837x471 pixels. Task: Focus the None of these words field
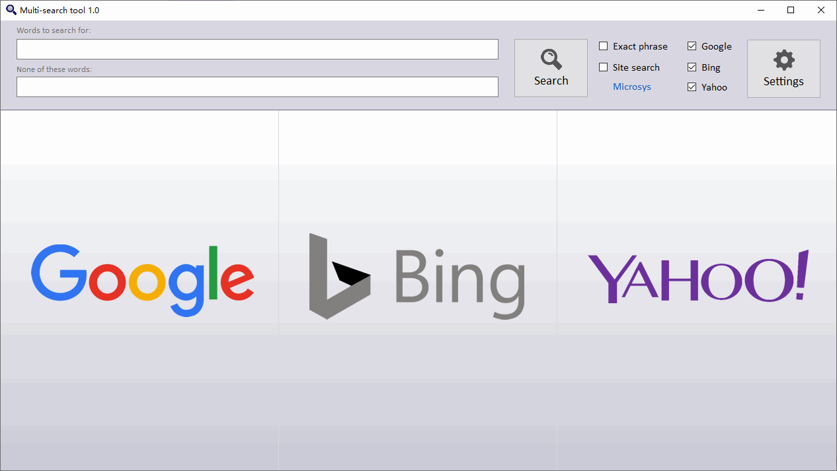tap(257, 87)
